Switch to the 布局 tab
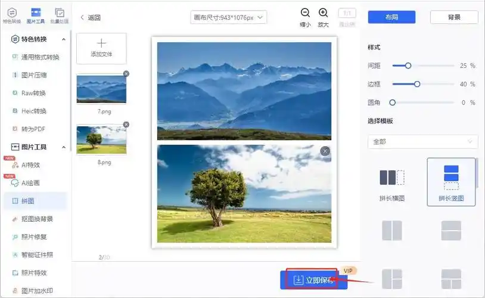This screenshot has height=298, width=485. point(391,17)
